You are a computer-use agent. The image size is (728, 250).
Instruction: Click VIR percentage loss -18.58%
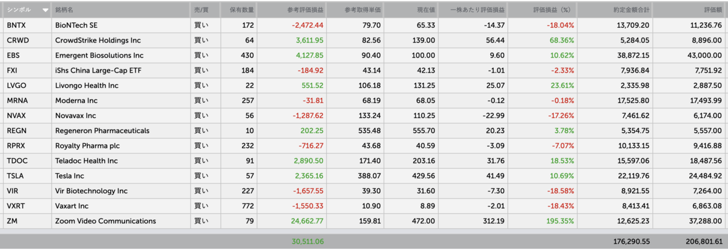coord(559,191)
